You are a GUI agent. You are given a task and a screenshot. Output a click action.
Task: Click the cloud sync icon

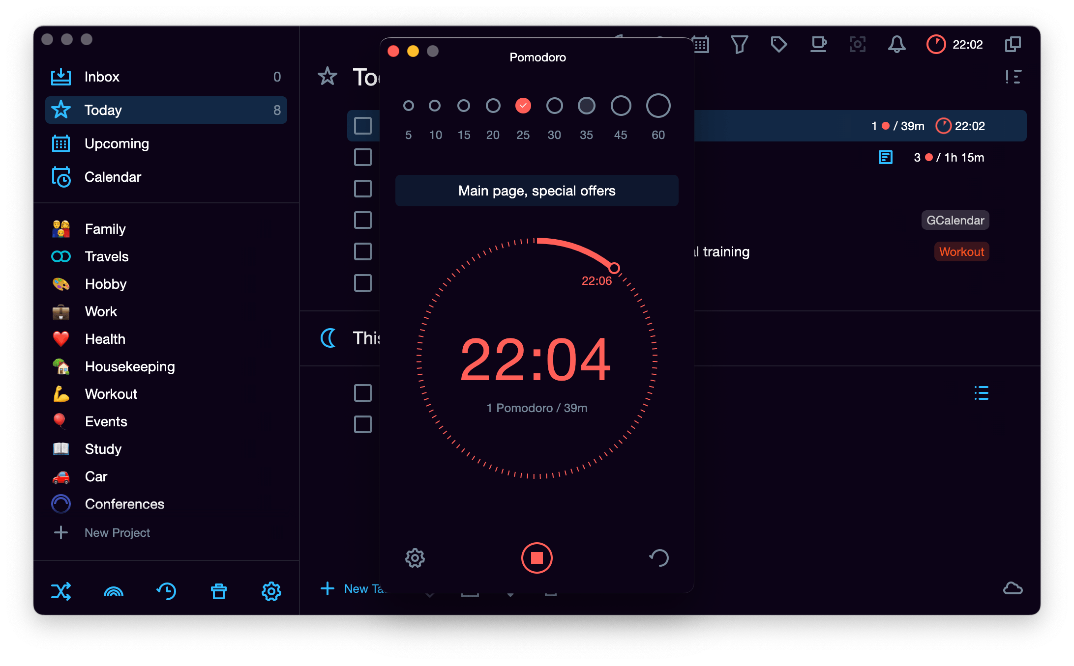(1013, 588)
